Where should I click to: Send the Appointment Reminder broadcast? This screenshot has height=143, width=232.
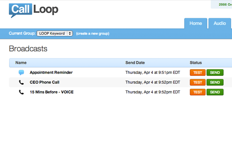[x=215, y=72]
